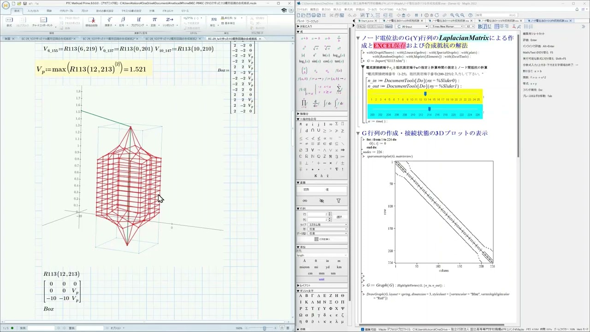Click the yellow n_in slider in Maple
The image size is (590, 332).
425,96
